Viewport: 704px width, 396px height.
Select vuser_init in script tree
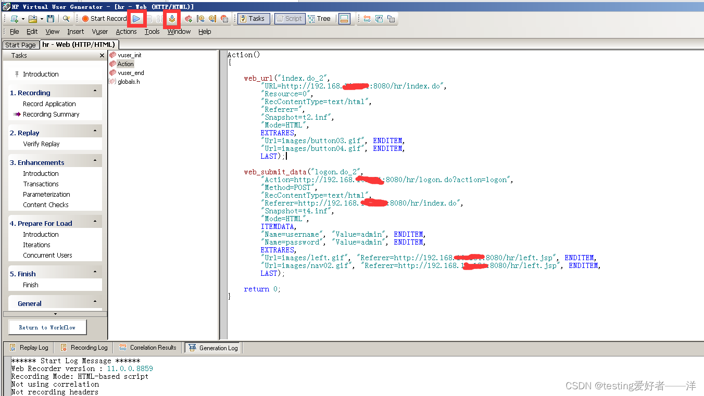[130, 55]
